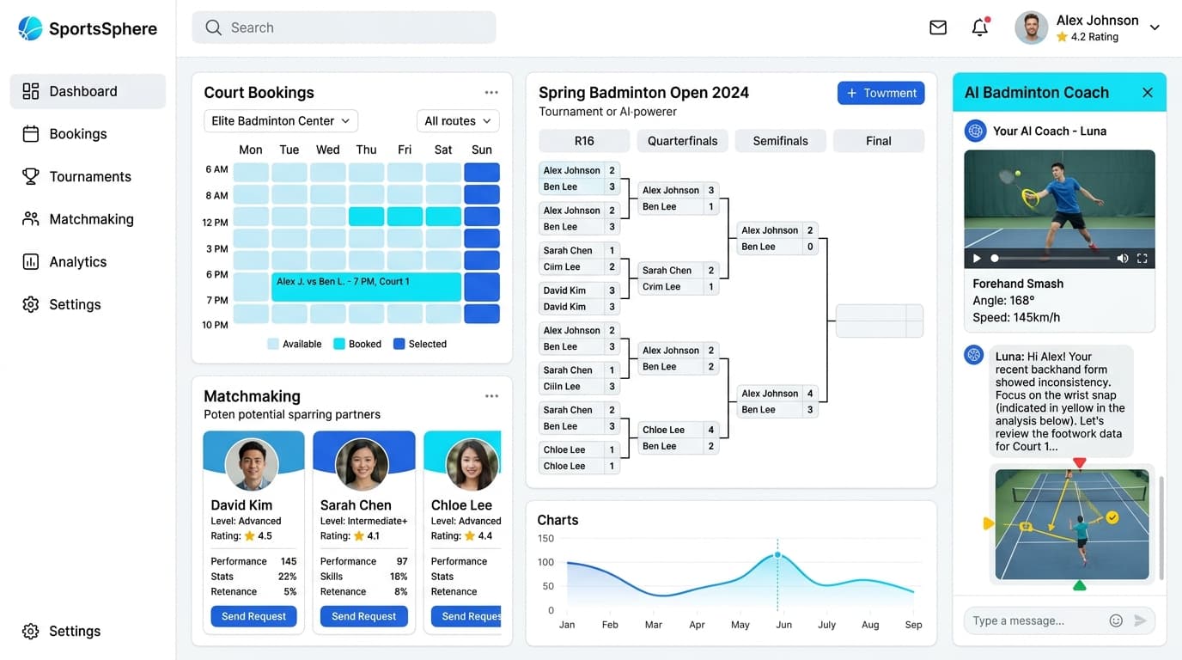
Task: Play the Forehand Smash video
Action: [x=977, y=258]
